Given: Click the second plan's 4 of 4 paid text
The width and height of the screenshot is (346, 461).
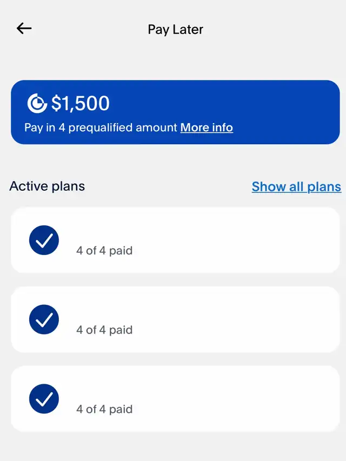Looking at the screenshot, I should pos(104,330).
